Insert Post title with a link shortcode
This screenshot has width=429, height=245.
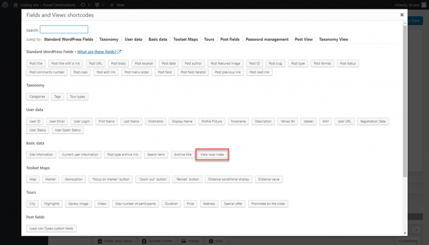(66, 63)
